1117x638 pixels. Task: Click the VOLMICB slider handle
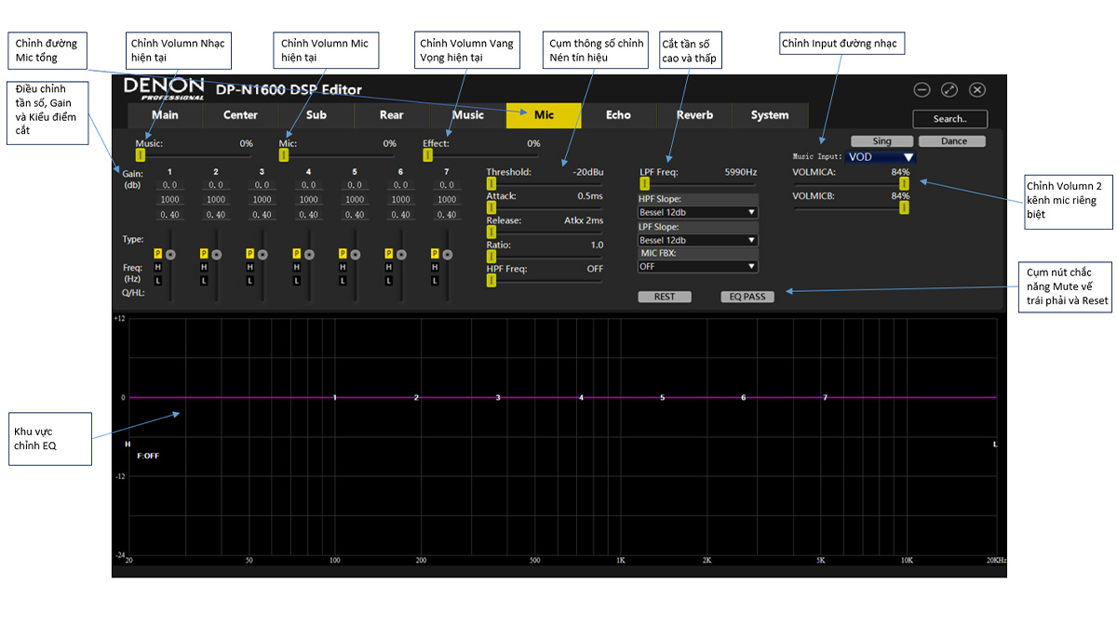(x=903, y=208)
